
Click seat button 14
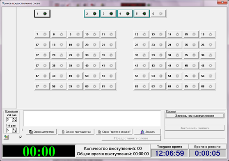point(174,34)
